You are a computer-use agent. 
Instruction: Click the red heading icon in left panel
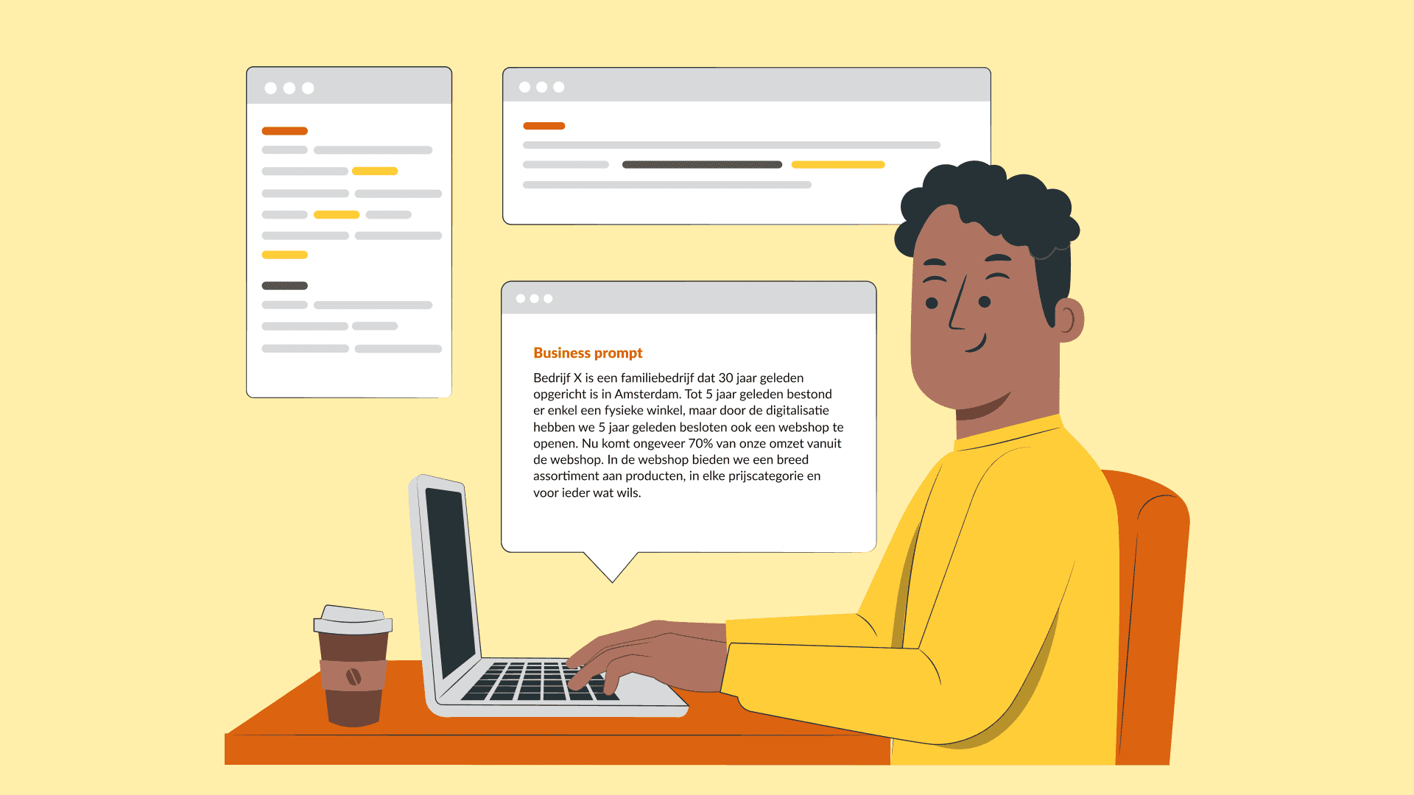[x=284, y=130]
